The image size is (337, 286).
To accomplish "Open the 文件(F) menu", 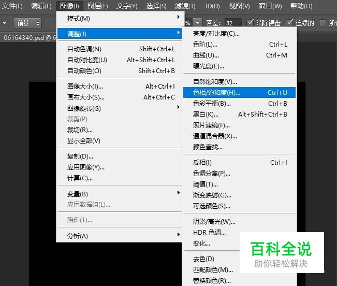I will (x=12, y=6).
